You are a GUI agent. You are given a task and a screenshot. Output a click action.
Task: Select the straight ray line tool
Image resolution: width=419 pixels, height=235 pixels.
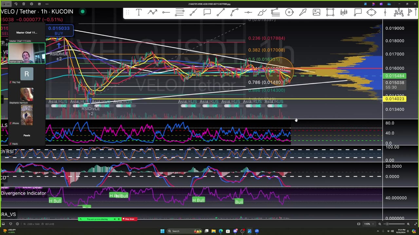[x=221, y=12]
